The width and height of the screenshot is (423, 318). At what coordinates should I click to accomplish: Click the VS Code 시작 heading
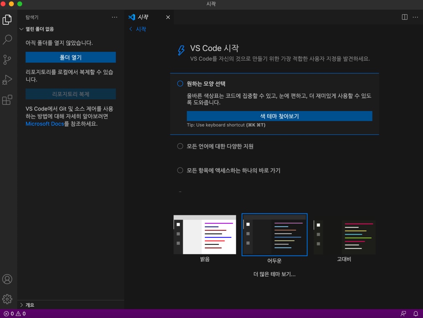[214, 48]
